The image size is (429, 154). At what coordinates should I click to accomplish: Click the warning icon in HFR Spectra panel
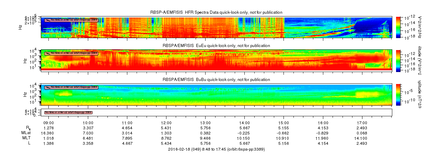pyautogui.click(x=47, y=20)
